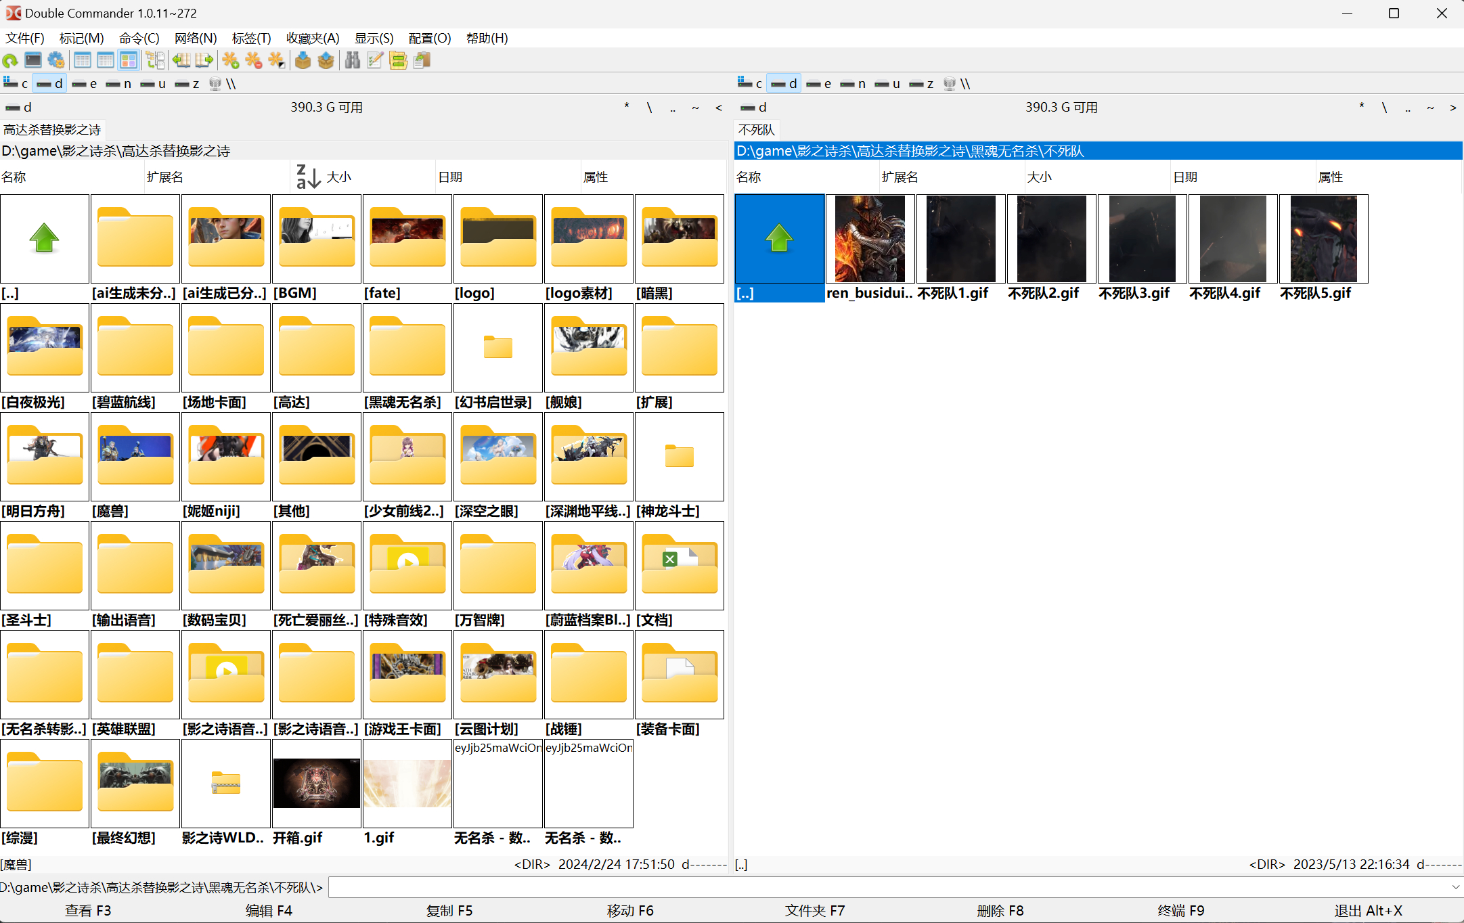Open the 收藏夹(A) menu
Screen dimensions: 1464x923
pyautogui.click(x=313, y=39)
